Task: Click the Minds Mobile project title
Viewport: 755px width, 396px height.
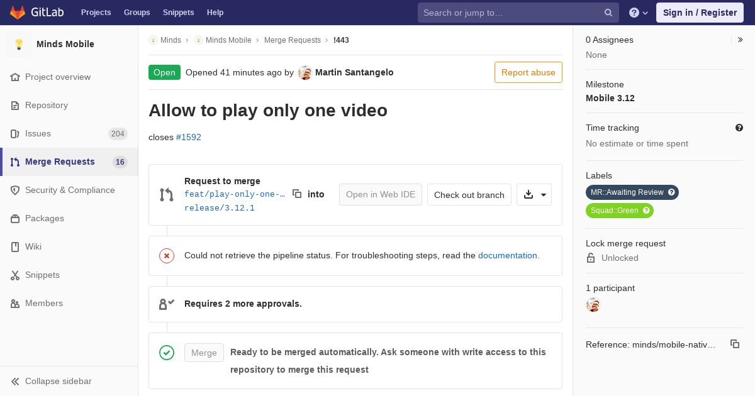Action: 65,44
